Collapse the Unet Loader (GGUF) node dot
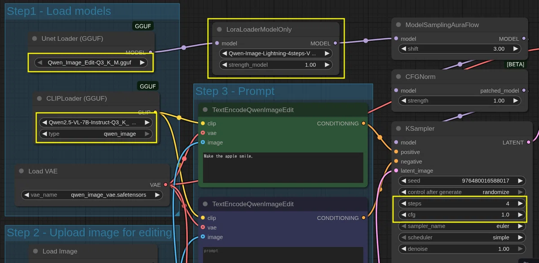This screenshot has width=539, height=263. [35, 39]
